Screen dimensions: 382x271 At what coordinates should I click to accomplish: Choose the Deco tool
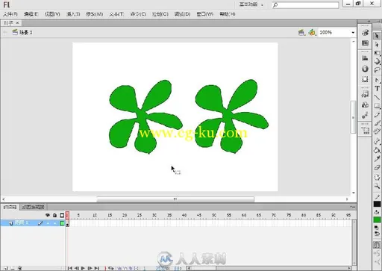pos(377,131)
